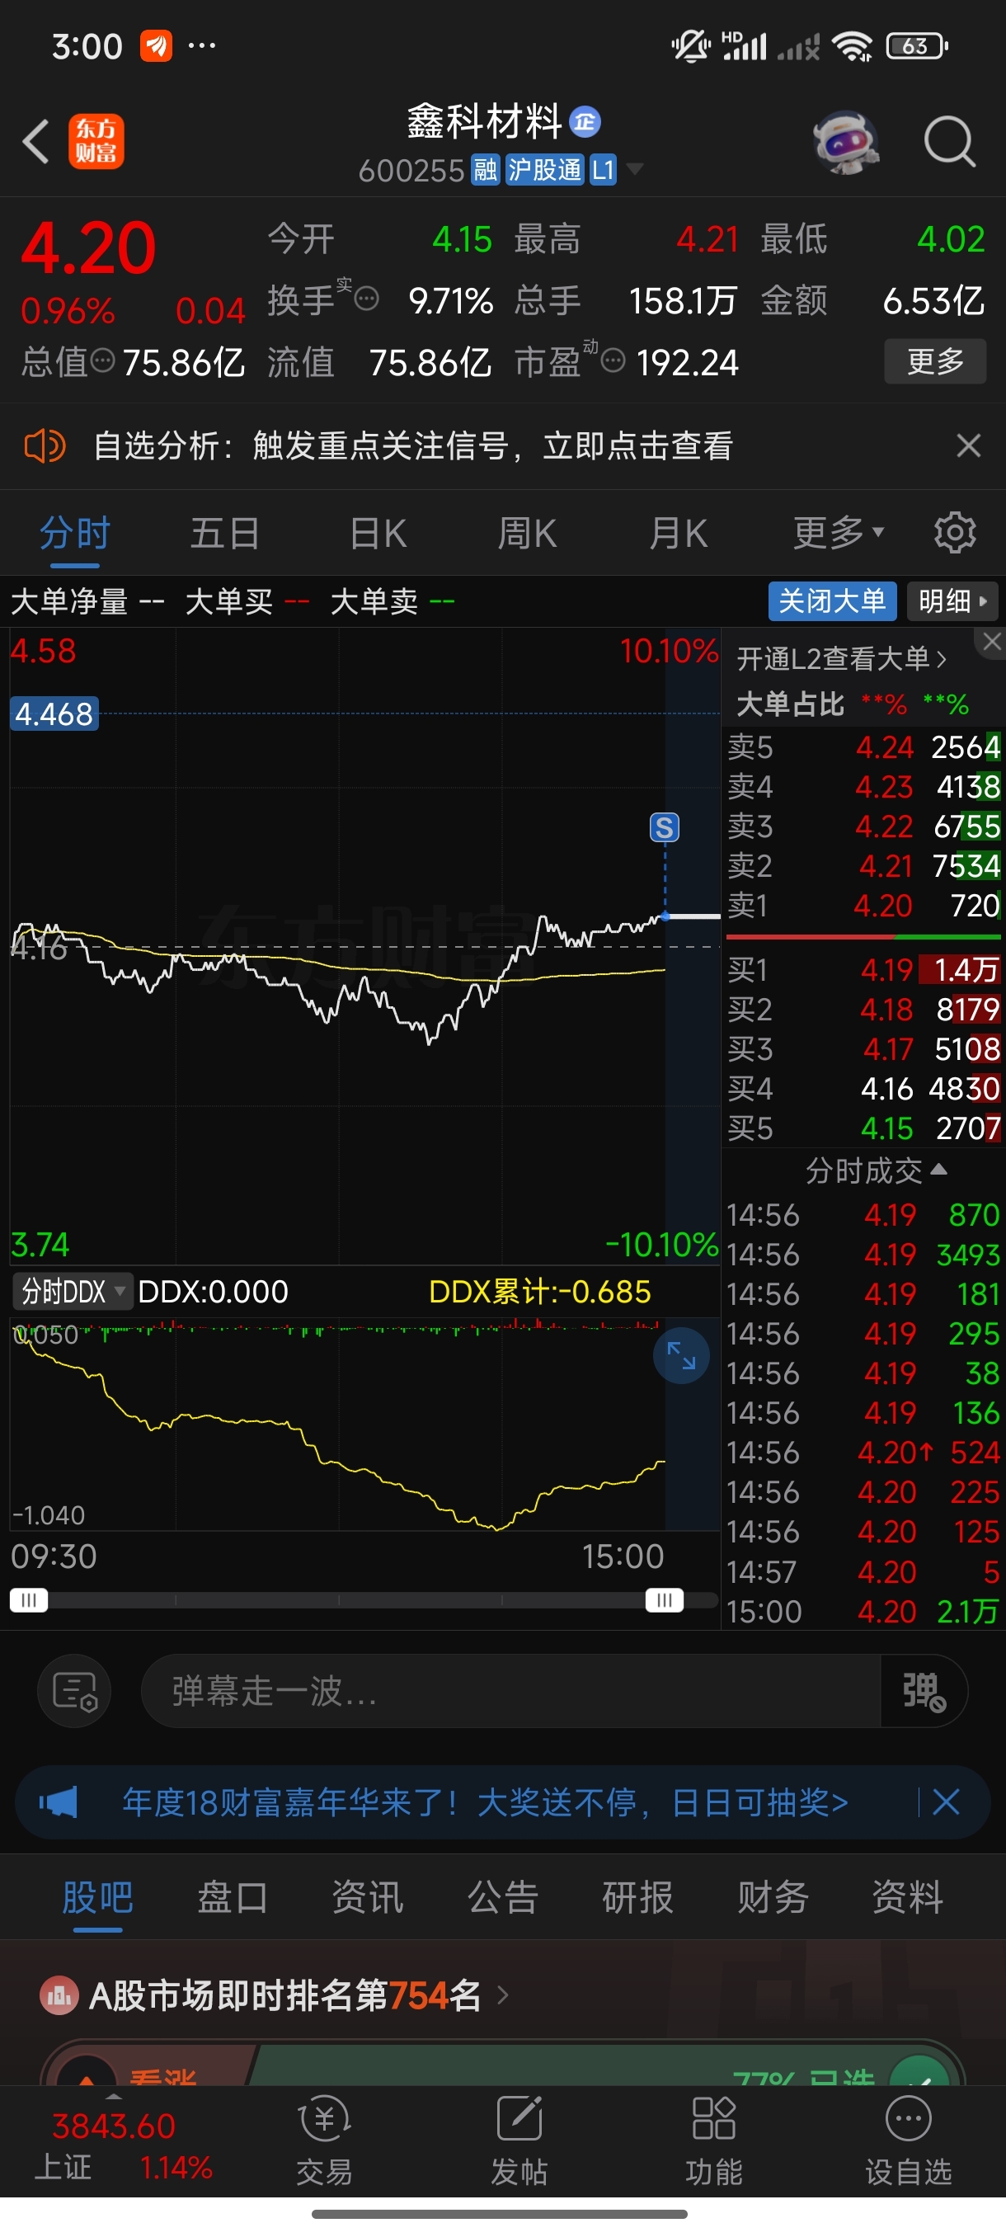Focus the 弹幕走一波 input field
1006x2237 pixels.
click(510, 1691)
